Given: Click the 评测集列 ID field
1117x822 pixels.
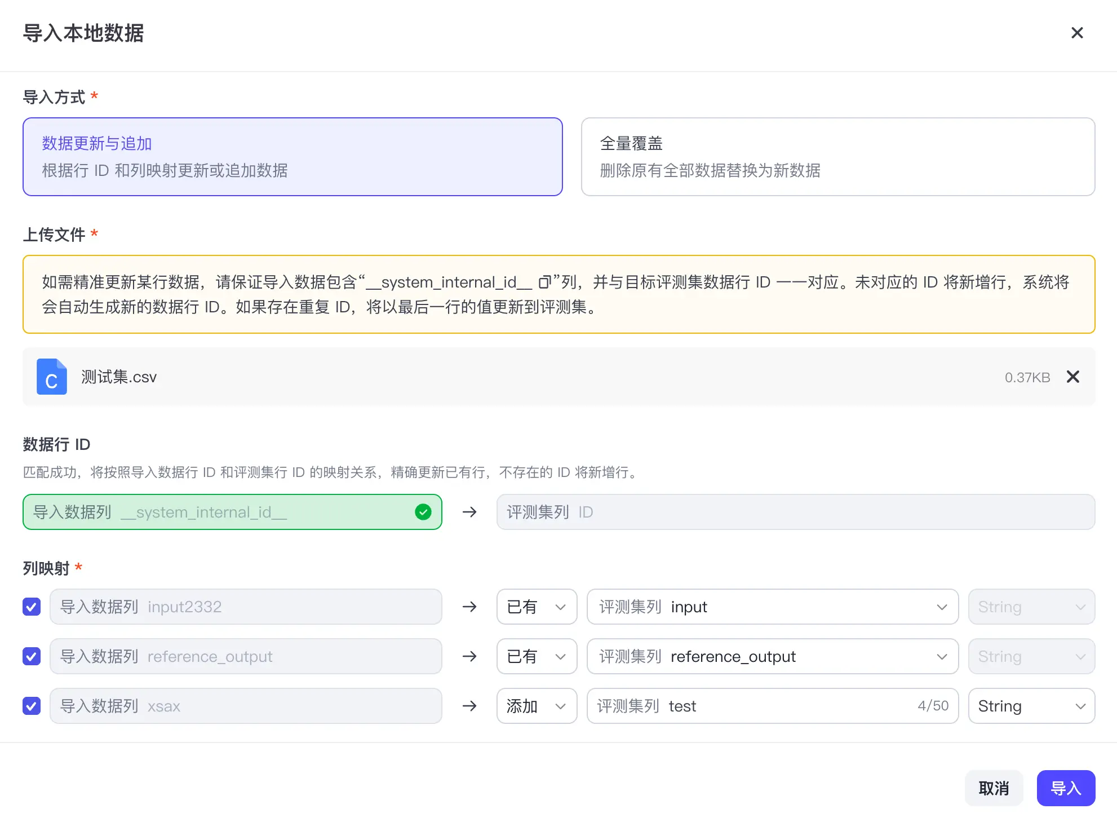Looking at the screenshot, I should click(796, 512).
